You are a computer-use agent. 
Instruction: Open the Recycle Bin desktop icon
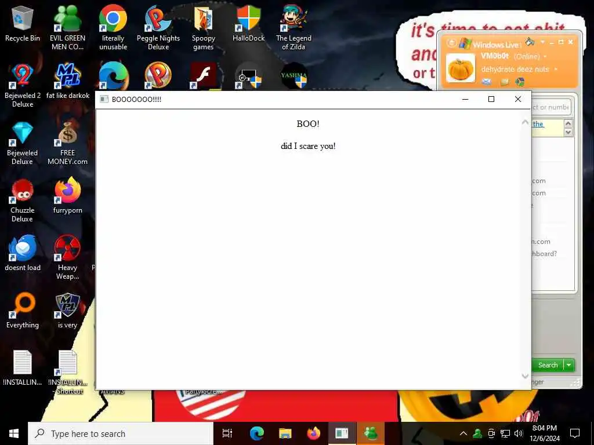click(x=23, y=24)
